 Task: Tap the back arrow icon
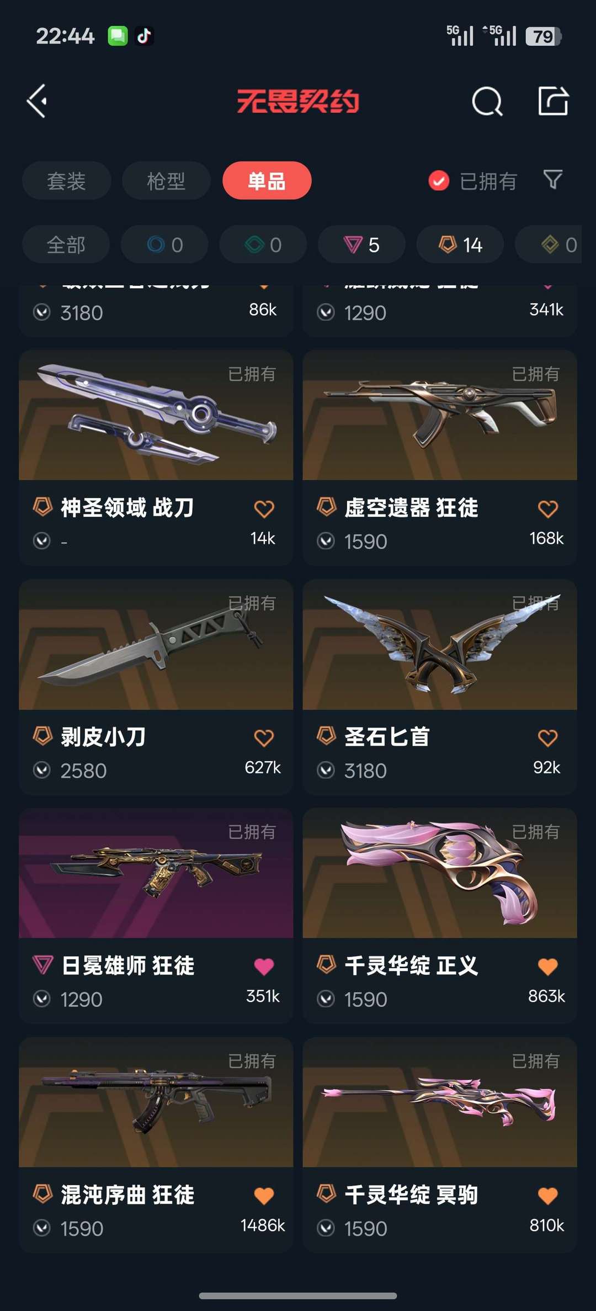[x=37, y=101]
